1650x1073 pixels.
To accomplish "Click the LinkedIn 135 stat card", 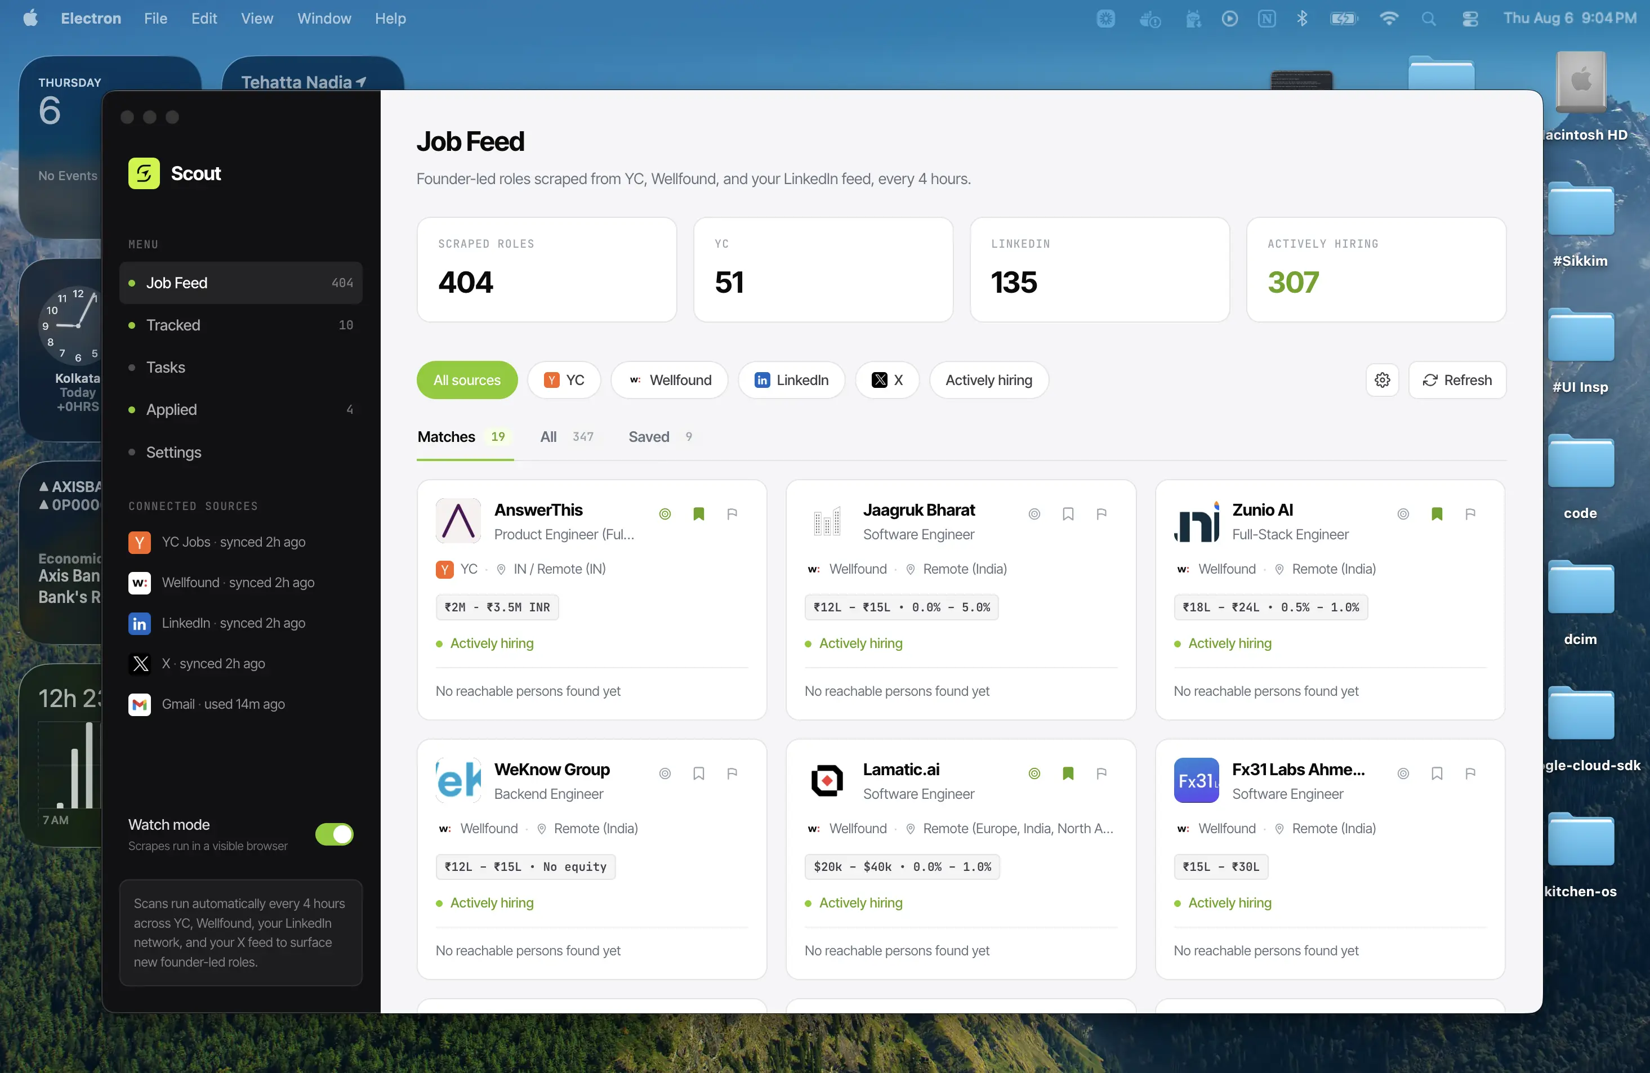I will (1100, 270).
